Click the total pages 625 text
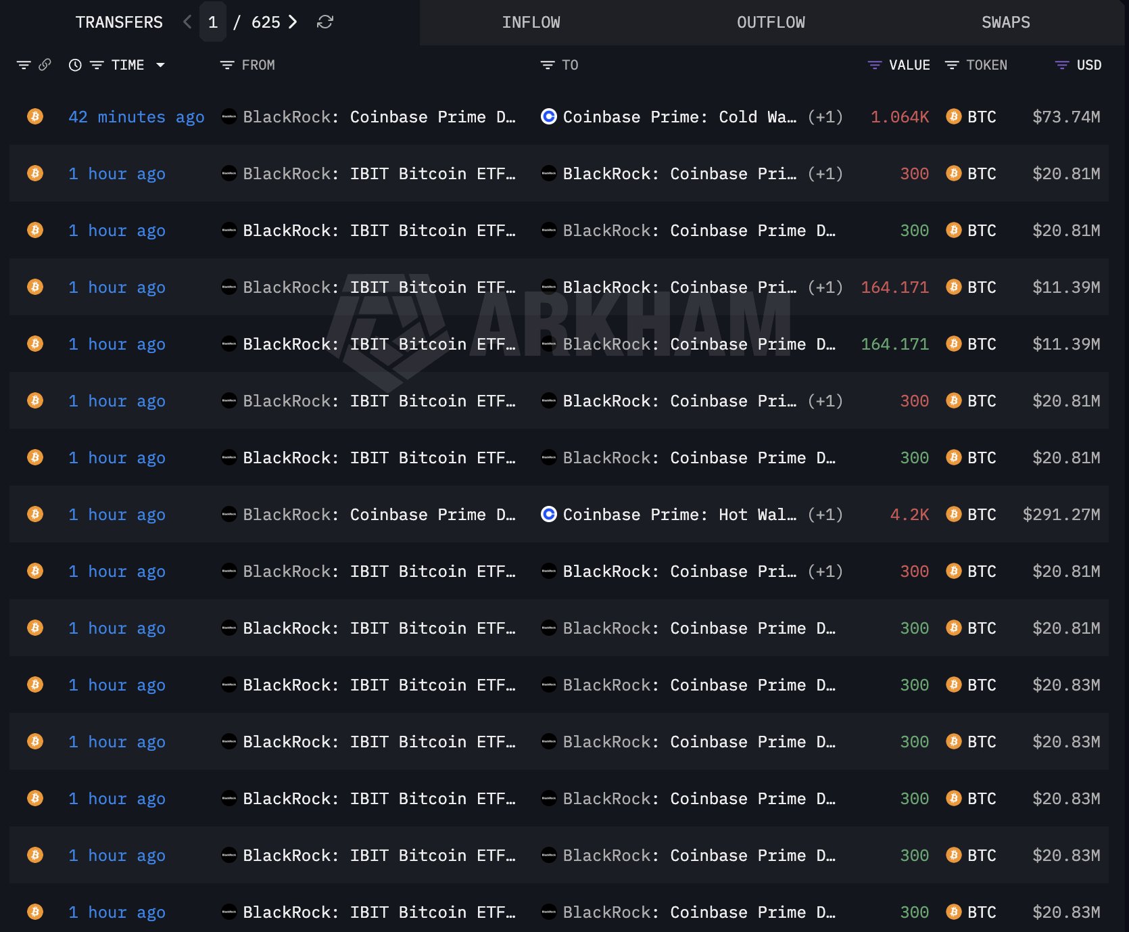This screenshot has height=932, width=1129. coord(266,22)
